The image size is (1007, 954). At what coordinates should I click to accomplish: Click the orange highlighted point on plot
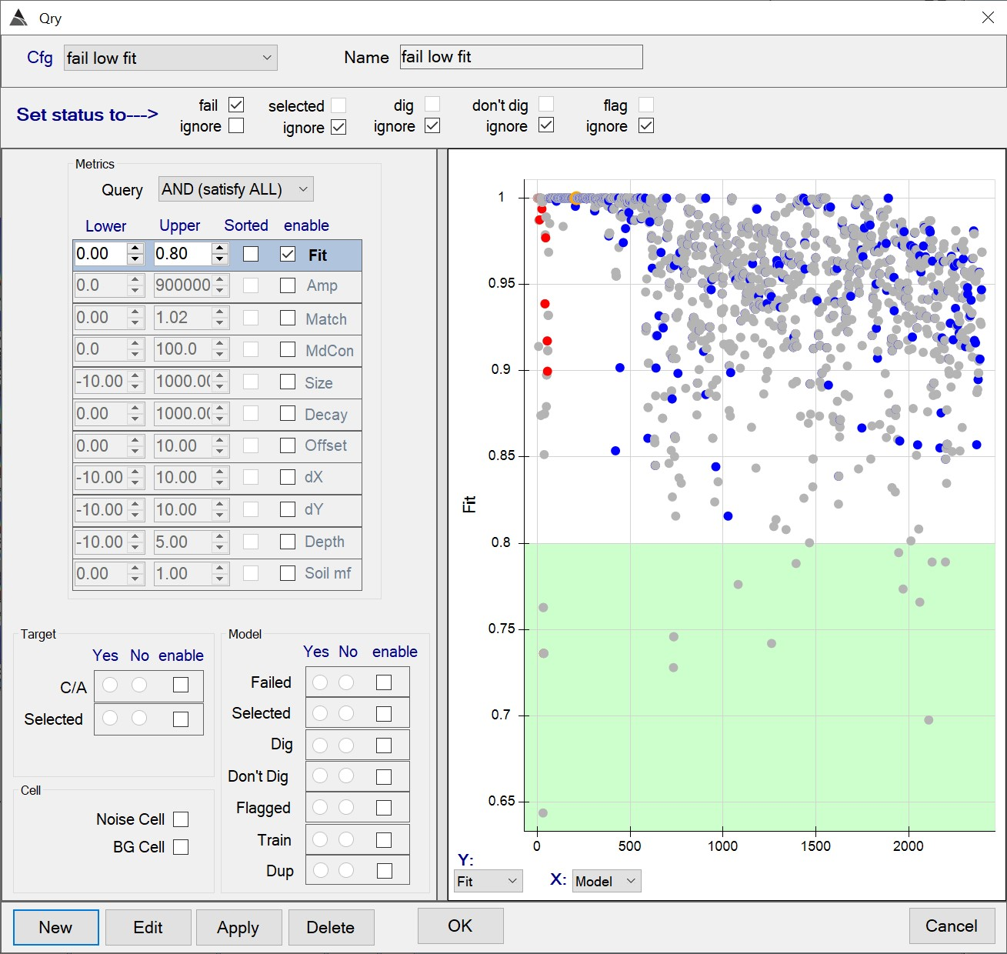575,198
